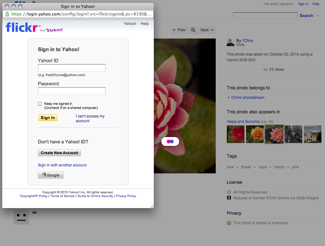Click the gray robot face buddy icon

coord(21,217)
